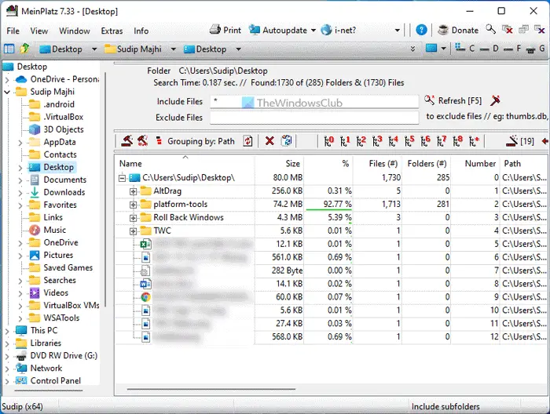Select Documents in the folder tree
550x414 pixels.
(65, 180)
